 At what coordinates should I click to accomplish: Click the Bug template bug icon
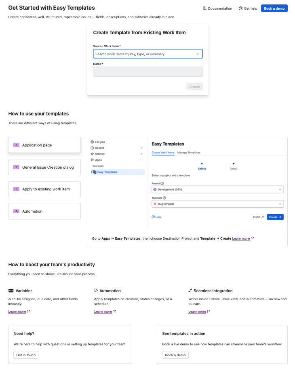(155, 204)
